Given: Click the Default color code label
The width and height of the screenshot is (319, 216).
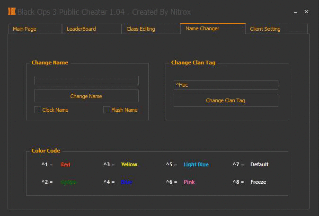Looking at the screenshot, I should point(259,164).
